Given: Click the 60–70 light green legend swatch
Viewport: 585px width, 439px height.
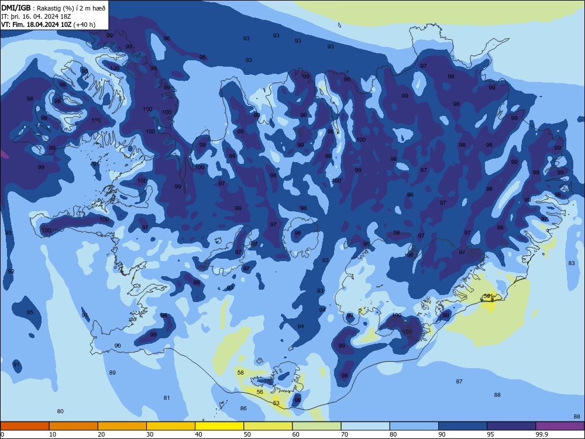Looking at the screenshot, I should coord(316,426).
